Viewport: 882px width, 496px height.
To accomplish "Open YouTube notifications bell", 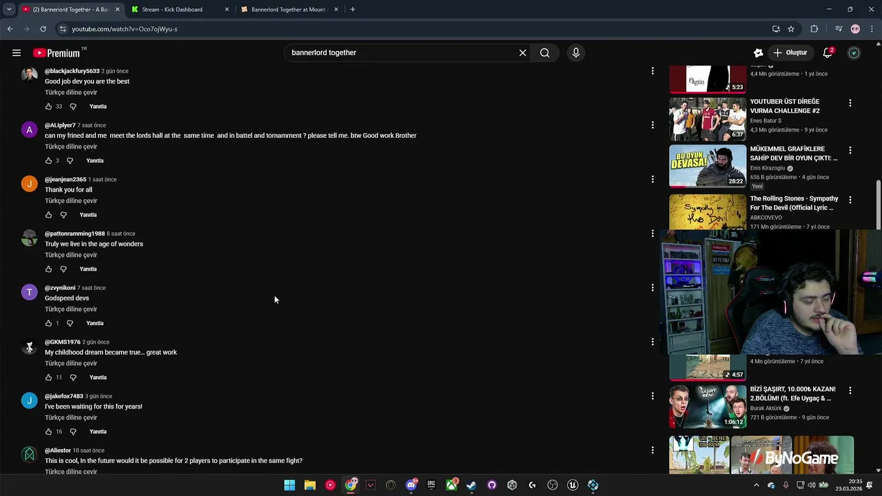I will tap(828, 52).
